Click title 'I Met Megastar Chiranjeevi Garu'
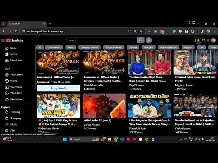 click(x=149, y=122)
